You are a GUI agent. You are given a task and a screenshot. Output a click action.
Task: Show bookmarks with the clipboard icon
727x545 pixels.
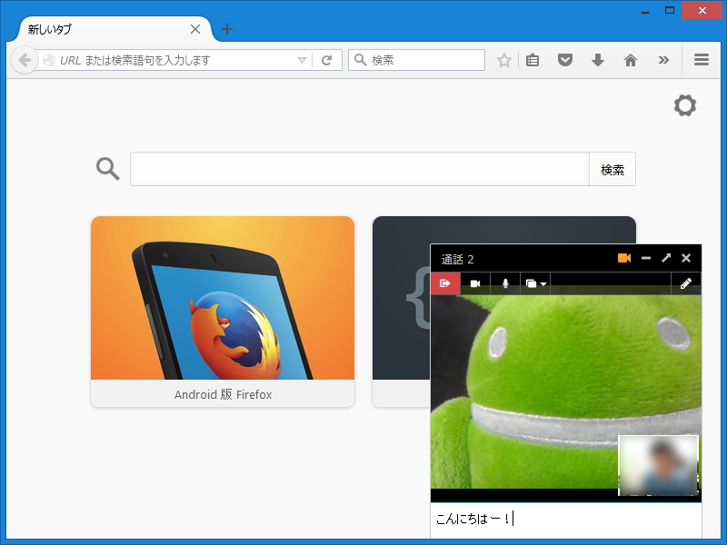[x=532, y=60]
